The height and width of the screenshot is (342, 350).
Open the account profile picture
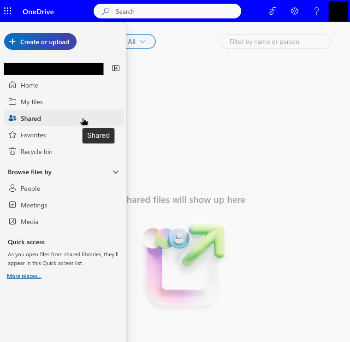(338, 11)
